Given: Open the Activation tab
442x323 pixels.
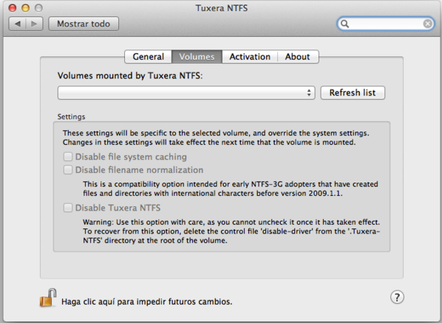Looking at the screenshot, I should 250,57.
